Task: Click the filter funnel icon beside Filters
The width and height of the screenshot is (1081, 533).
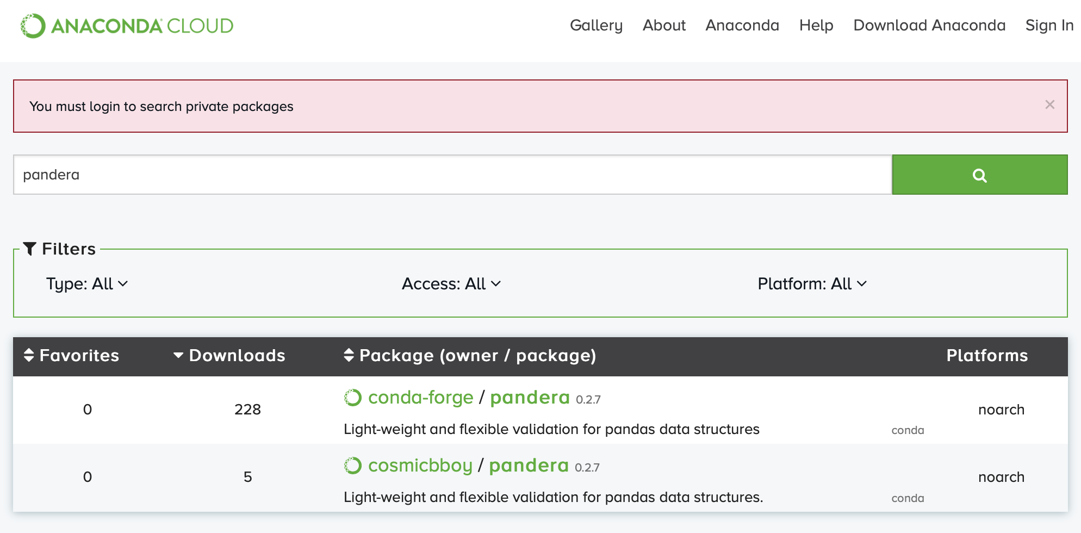Action: click(31, 248)
